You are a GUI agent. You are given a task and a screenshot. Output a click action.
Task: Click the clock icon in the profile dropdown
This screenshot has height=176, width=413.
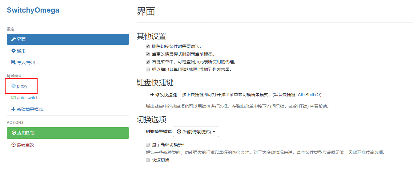coord(179,131)
